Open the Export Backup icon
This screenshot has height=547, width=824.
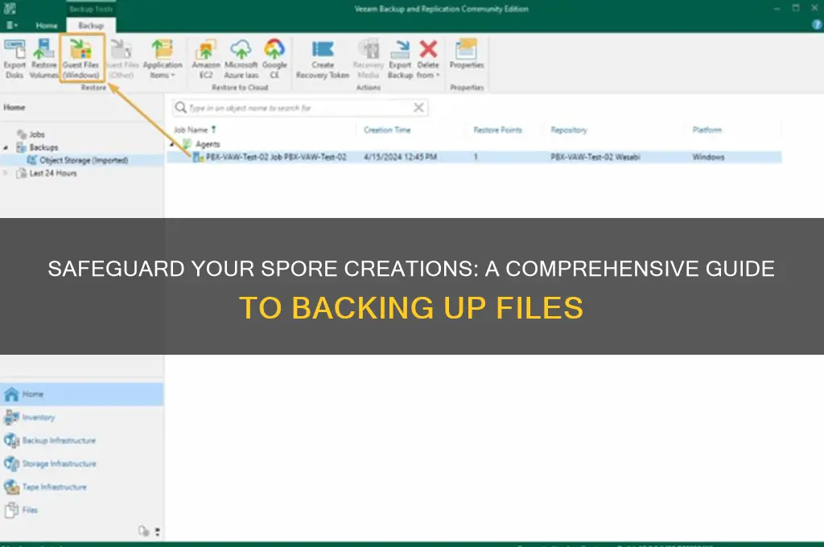(x=400, y=56)
